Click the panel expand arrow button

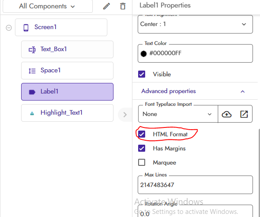pos(125,115)
